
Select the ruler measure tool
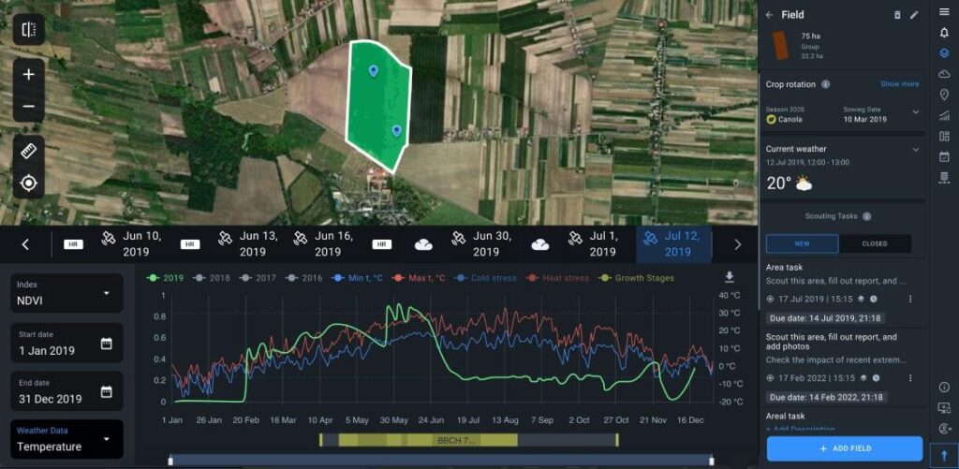tap(29, 151)
